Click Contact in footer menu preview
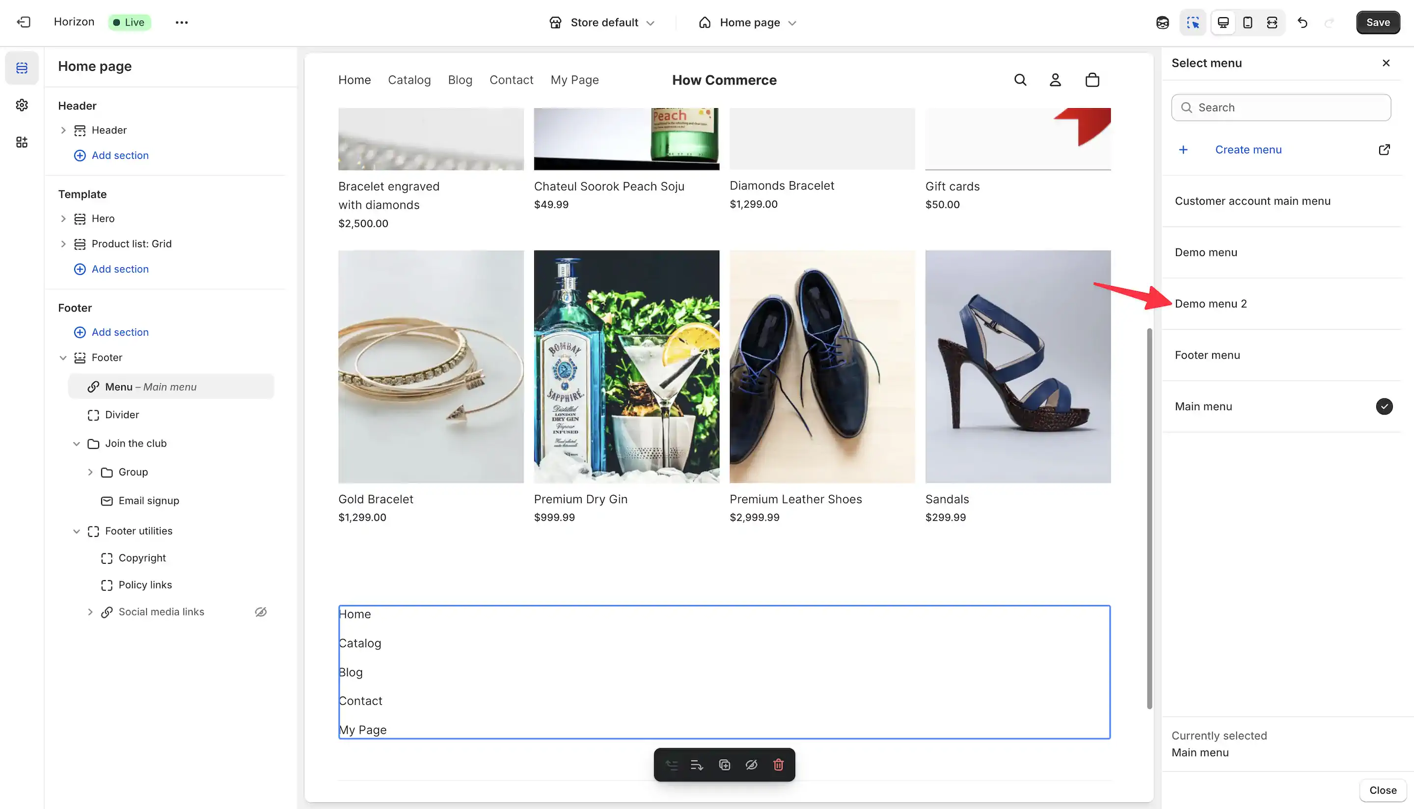 360,700
